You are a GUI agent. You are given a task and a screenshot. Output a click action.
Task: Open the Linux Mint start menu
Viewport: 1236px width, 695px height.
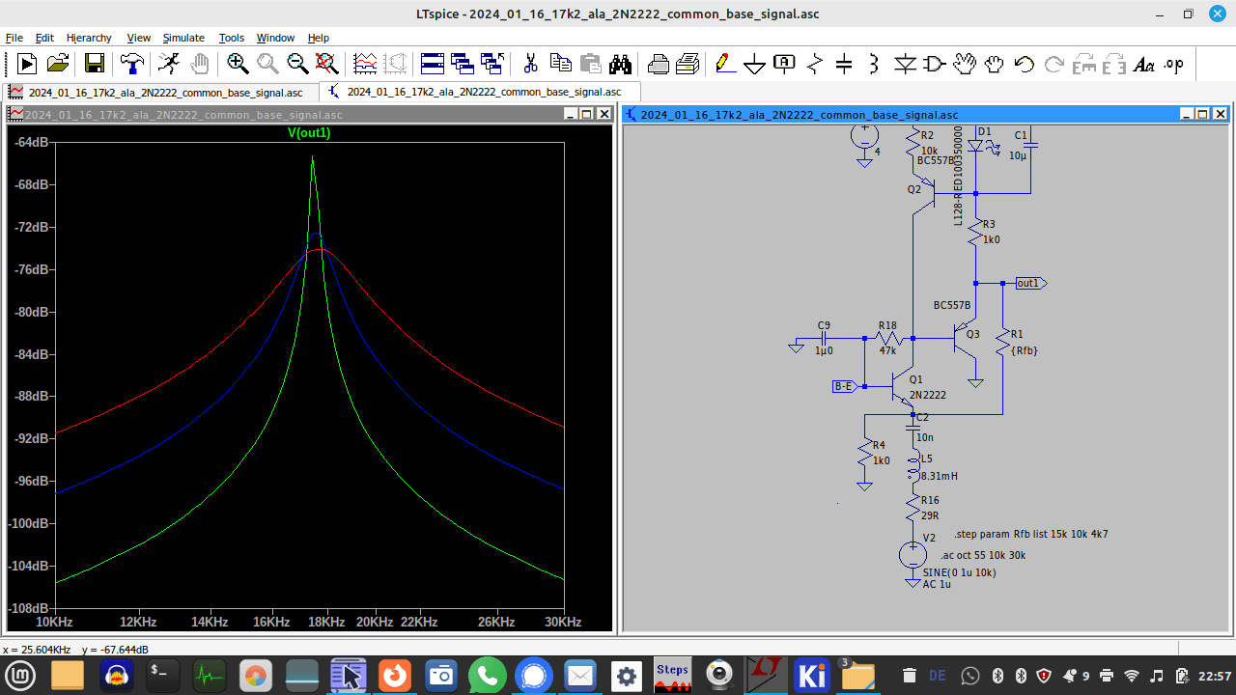(x=21, y=675)
